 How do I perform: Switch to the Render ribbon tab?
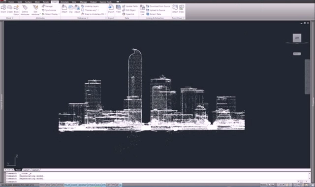tap(46, 2)
